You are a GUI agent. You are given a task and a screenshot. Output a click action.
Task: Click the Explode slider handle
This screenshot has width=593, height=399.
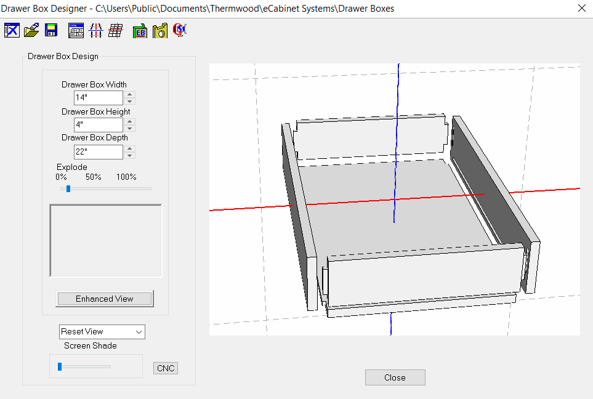point(68,188)
